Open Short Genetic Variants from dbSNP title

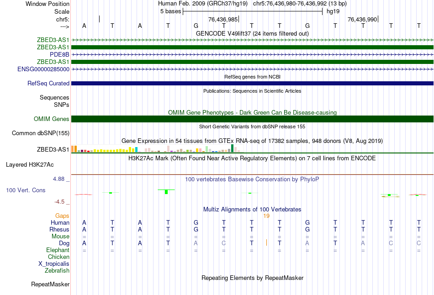click(x=252, y=127)
